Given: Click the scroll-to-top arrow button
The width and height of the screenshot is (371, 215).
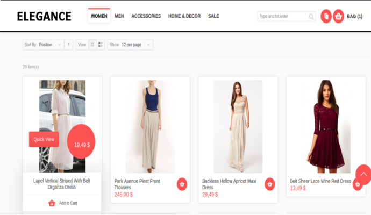Looking at the screenshot, I should (x=363, y=175).
